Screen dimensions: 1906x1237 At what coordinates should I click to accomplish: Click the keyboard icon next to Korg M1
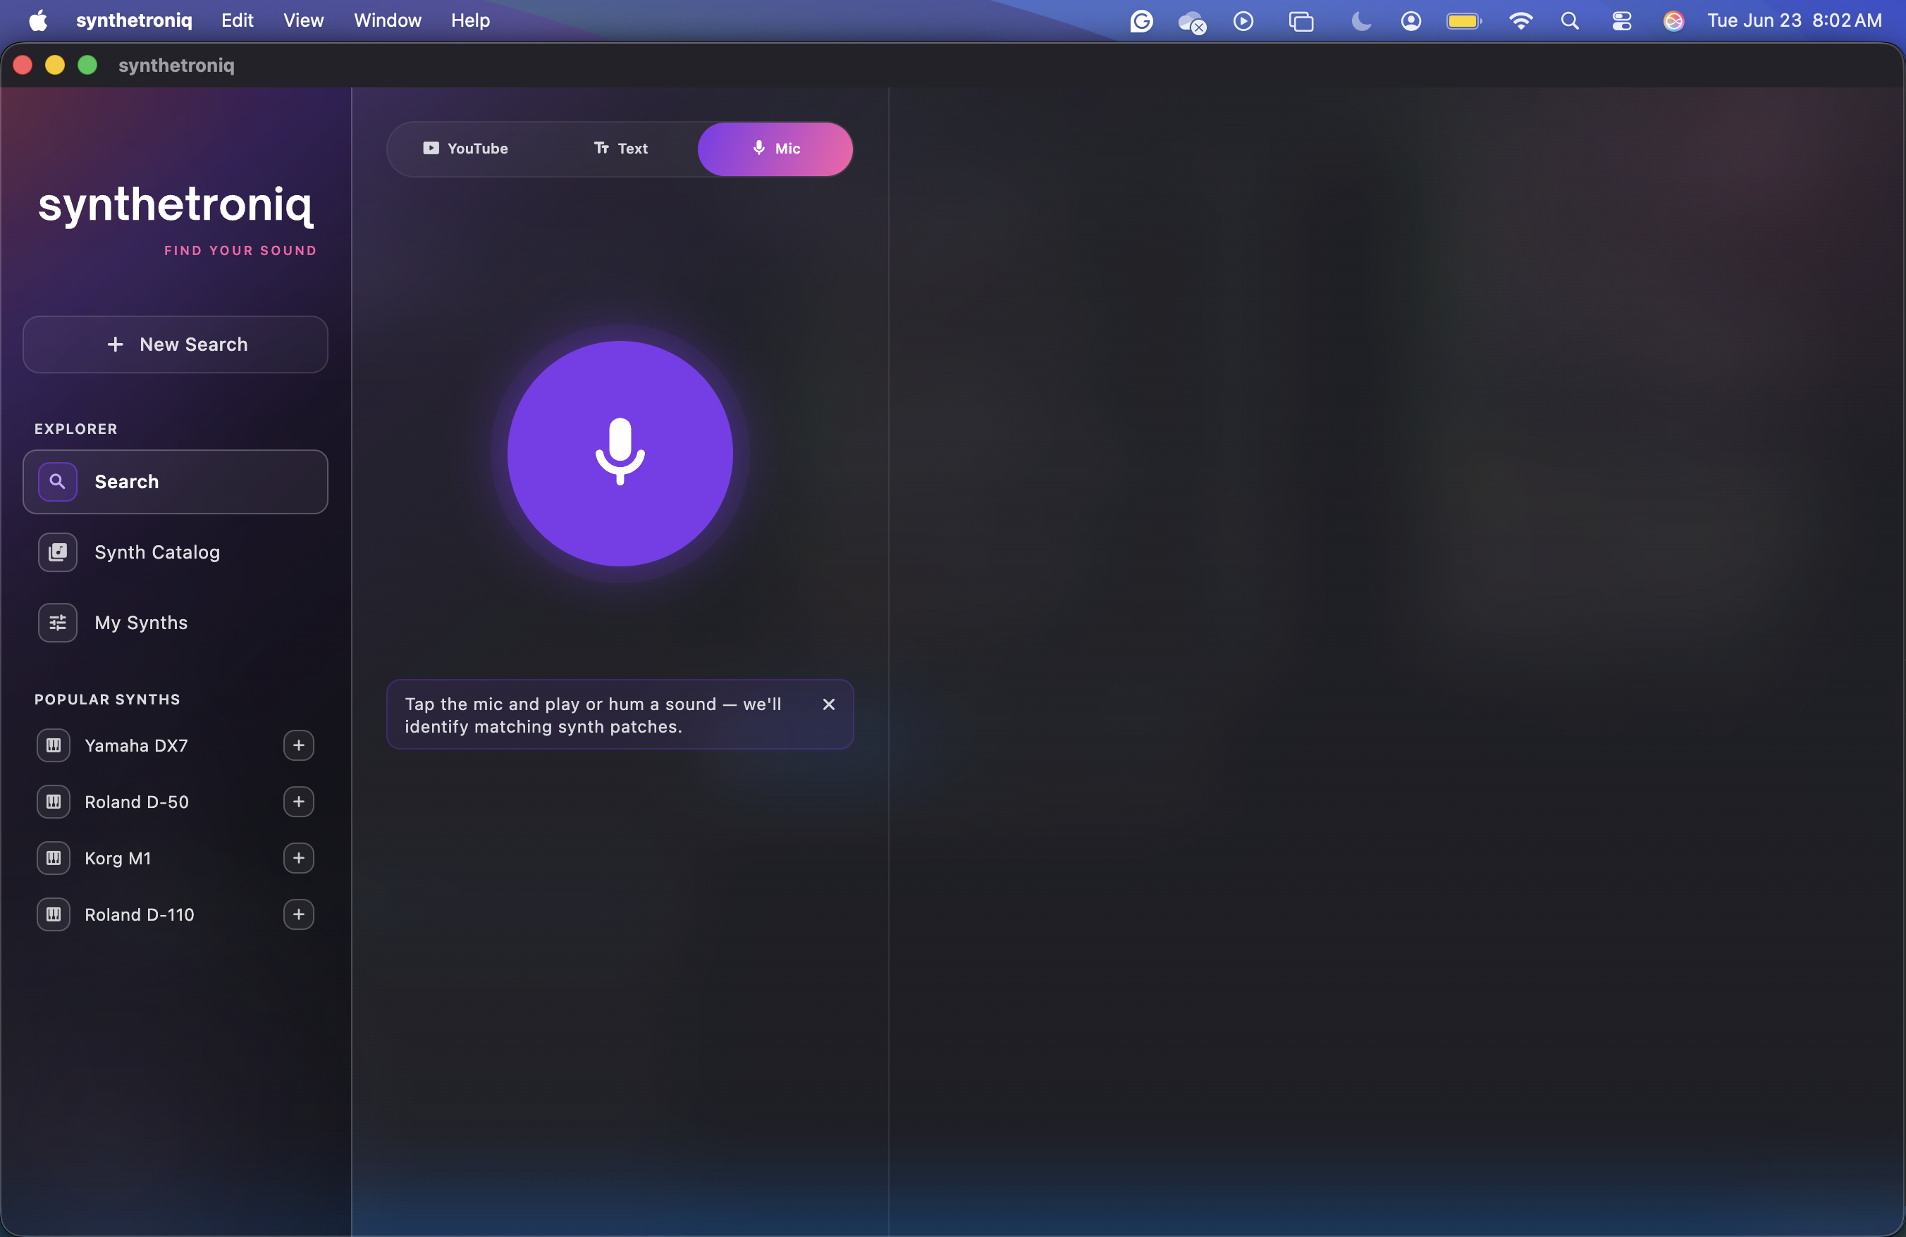[x=54, y=858]
